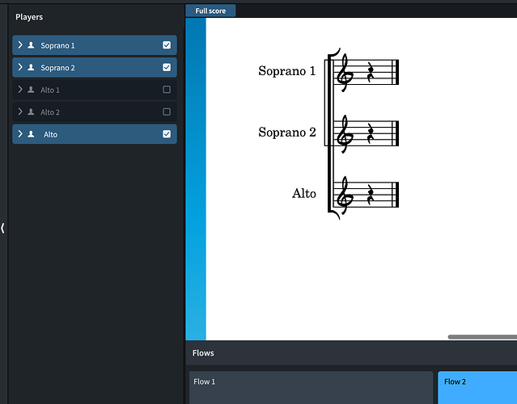Click the Soprano 2 player person icon
Screen dimensions: 517x404
[31, 67]
